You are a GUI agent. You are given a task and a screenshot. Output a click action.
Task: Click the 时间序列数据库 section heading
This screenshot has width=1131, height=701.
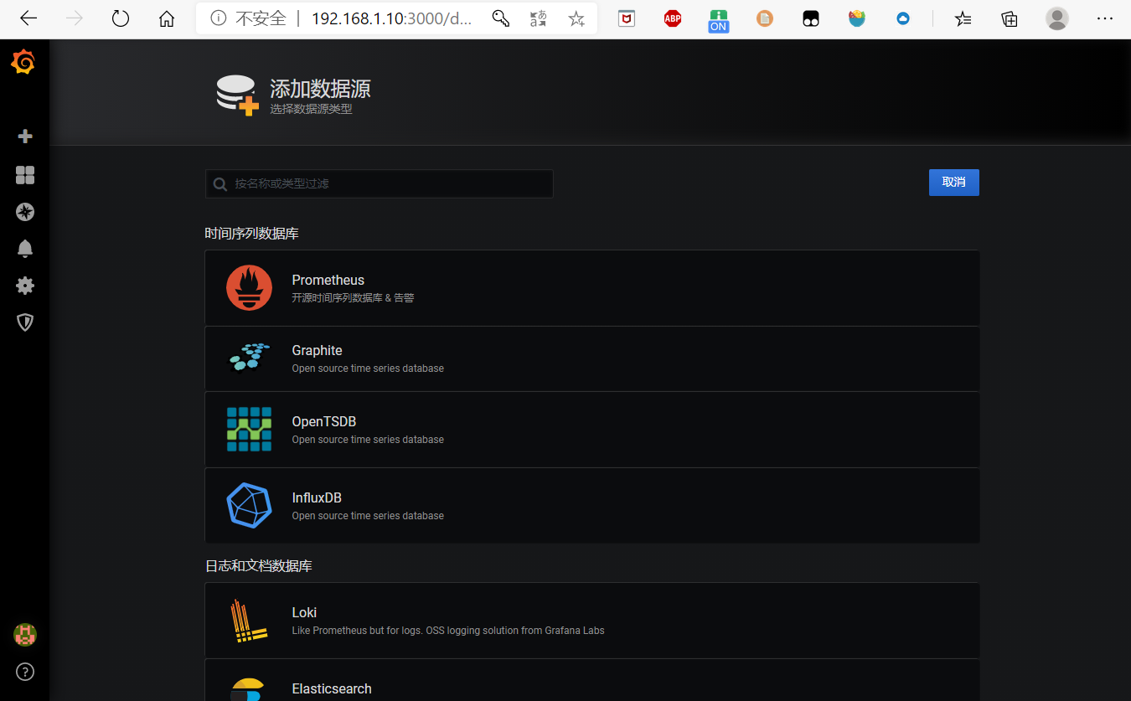tap(251, 234)
